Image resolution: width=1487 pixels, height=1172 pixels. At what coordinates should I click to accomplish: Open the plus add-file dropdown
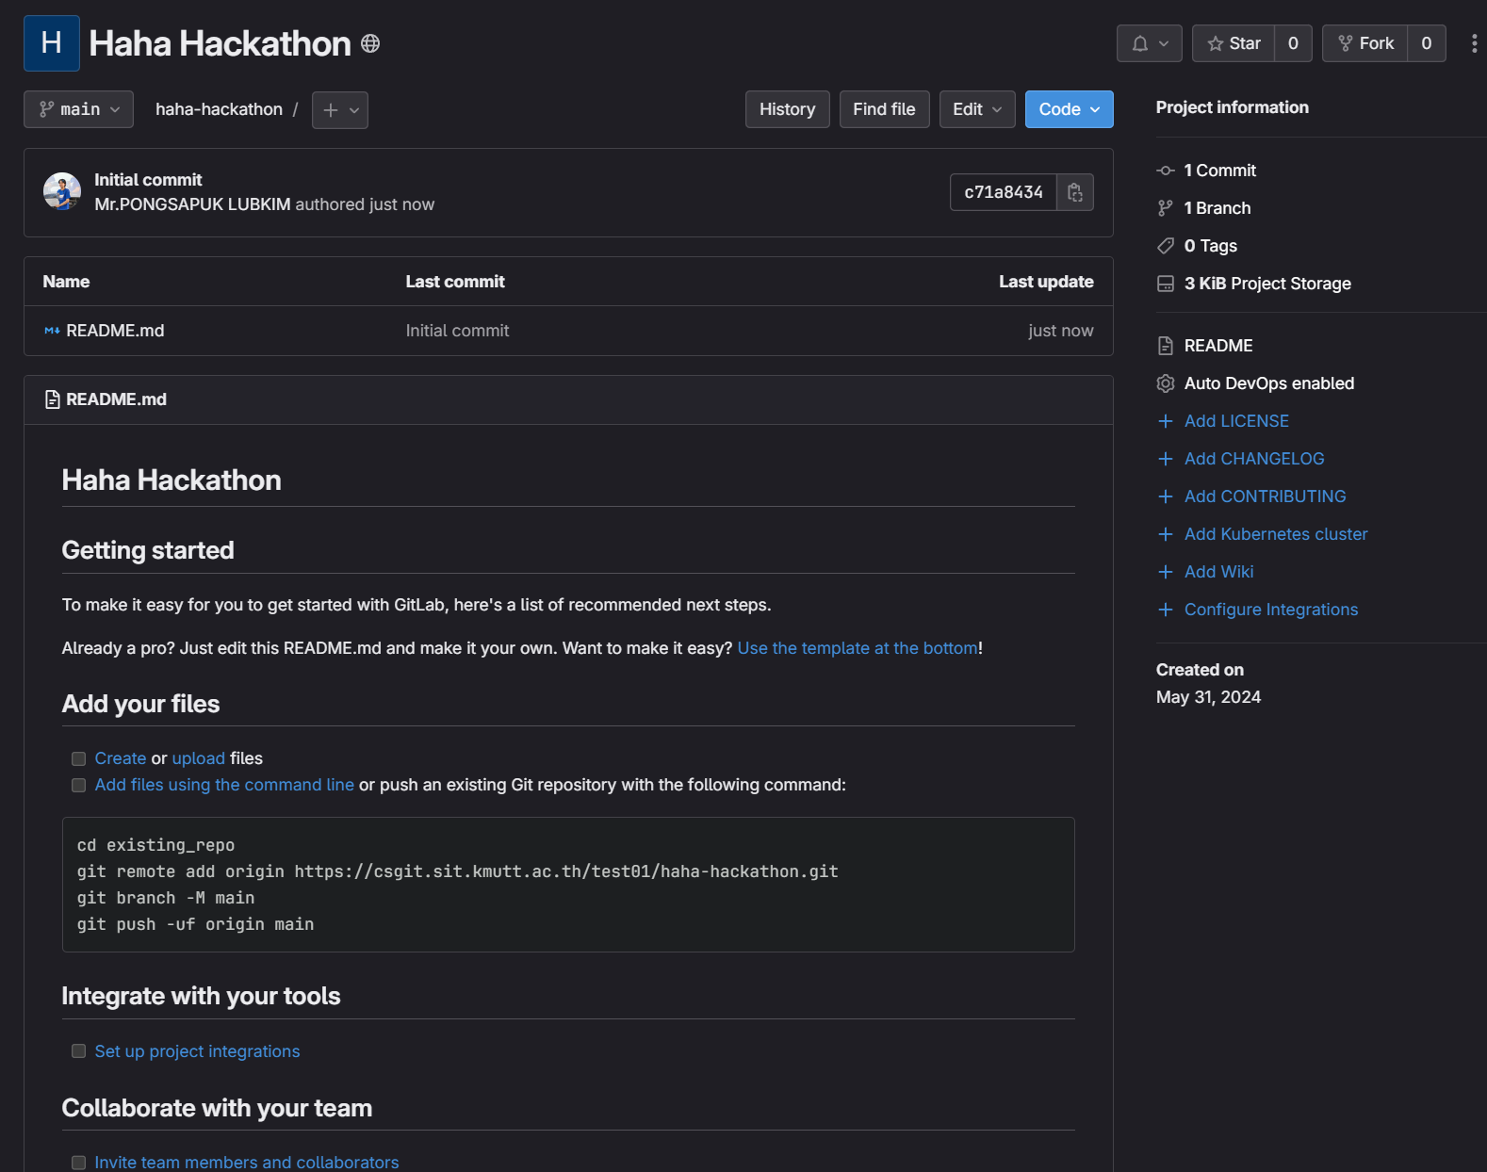click(340, 110)
